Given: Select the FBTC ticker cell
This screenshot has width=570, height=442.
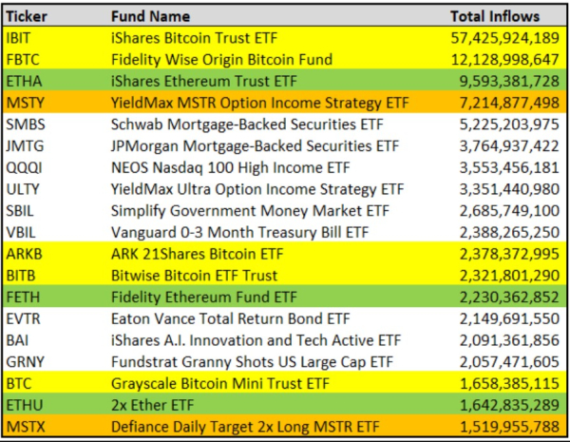Looking at the screenshot, I should pos(23,59).
